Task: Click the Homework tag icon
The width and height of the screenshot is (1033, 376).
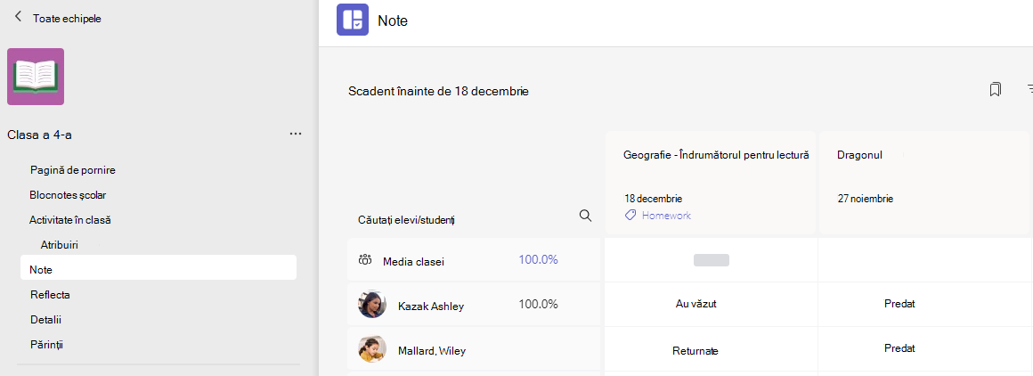Action: (x=630, y=215)
